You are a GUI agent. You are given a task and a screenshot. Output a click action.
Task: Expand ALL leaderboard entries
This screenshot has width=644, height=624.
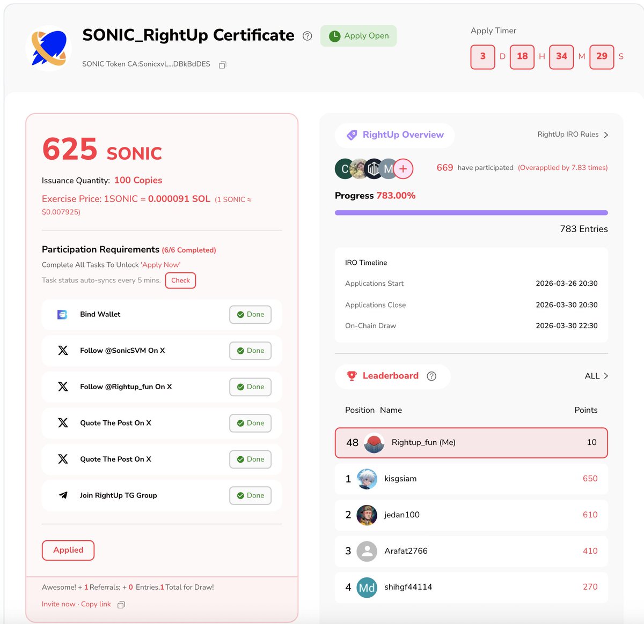(x=596, y=376)
